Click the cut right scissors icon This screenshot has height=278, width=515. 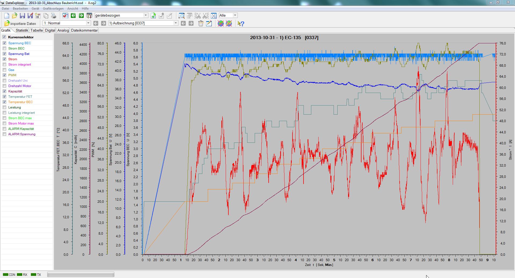pos(206,16)
